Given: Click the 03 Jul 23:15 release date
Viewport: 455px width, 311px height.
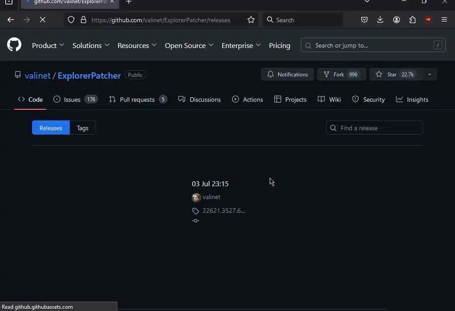Looking at the screenshot, I should coord(210,183).
